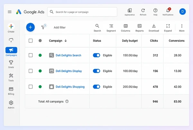Sort by Clicks column header
Screen dimensions: 193x130
tap(154, 41)
